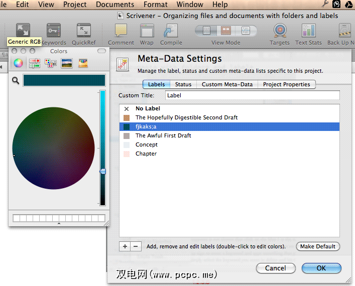
Task: Open Project Targets icon
Action: (x=280, y=30)
